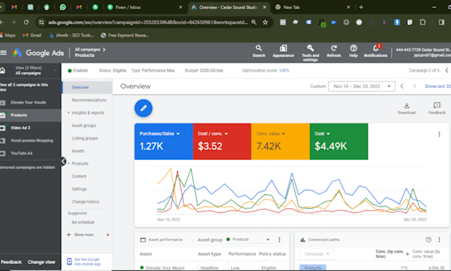Screen dimensions: 451x271
Task: Send feedback using the Feedback icon
Action: click(x=437, y=107)
